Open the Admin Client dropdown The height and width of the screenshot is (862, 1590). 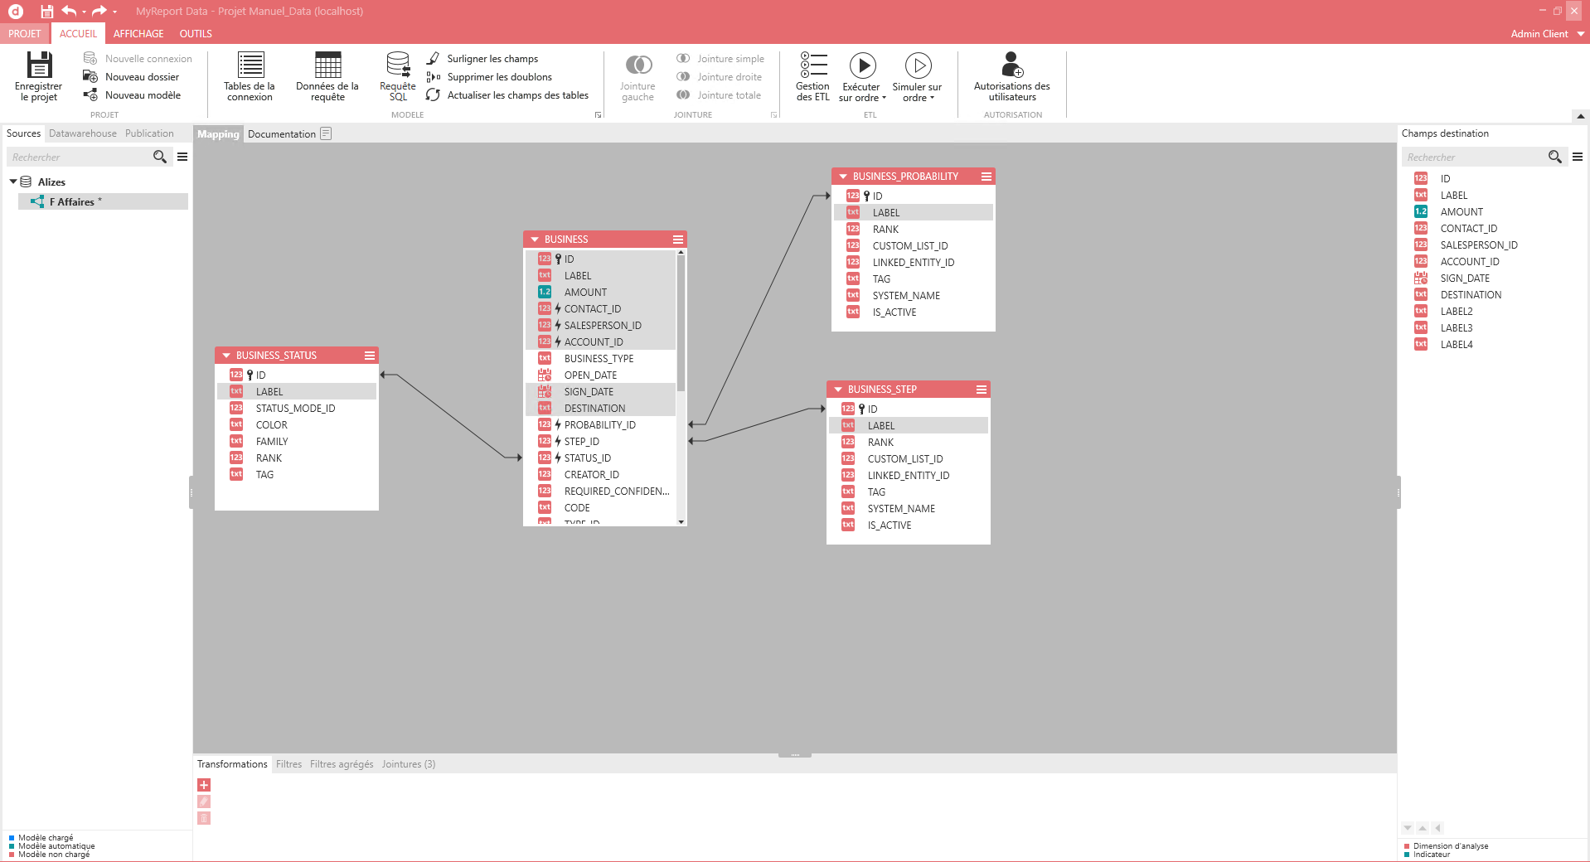click(1580, 34)
